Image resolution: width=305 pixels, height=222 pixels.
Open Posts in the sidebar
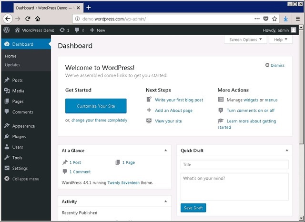point(26,81)
